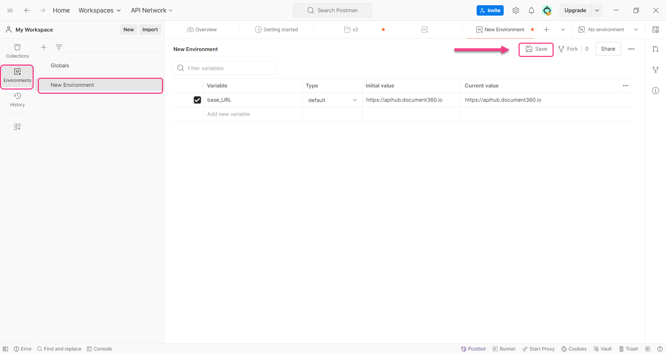The image size is (666, 354).
Task: Open help icon in status bar
Action: pos(660,349)
